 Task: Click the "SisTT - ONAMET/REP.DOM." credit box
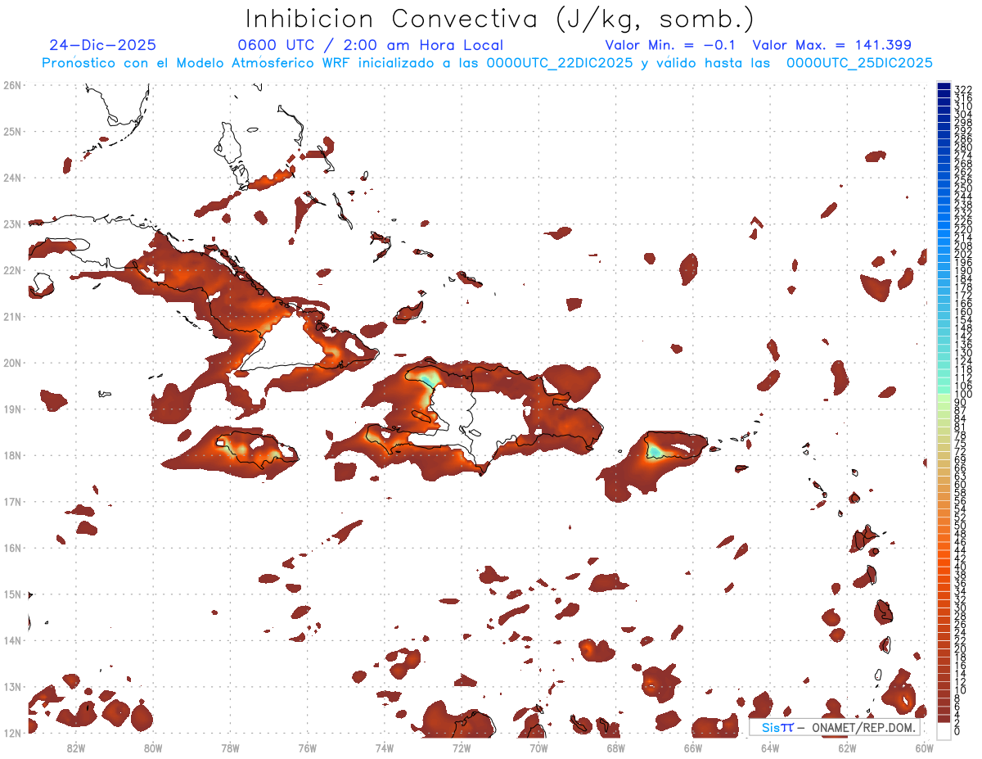click(x=835, y=727)
